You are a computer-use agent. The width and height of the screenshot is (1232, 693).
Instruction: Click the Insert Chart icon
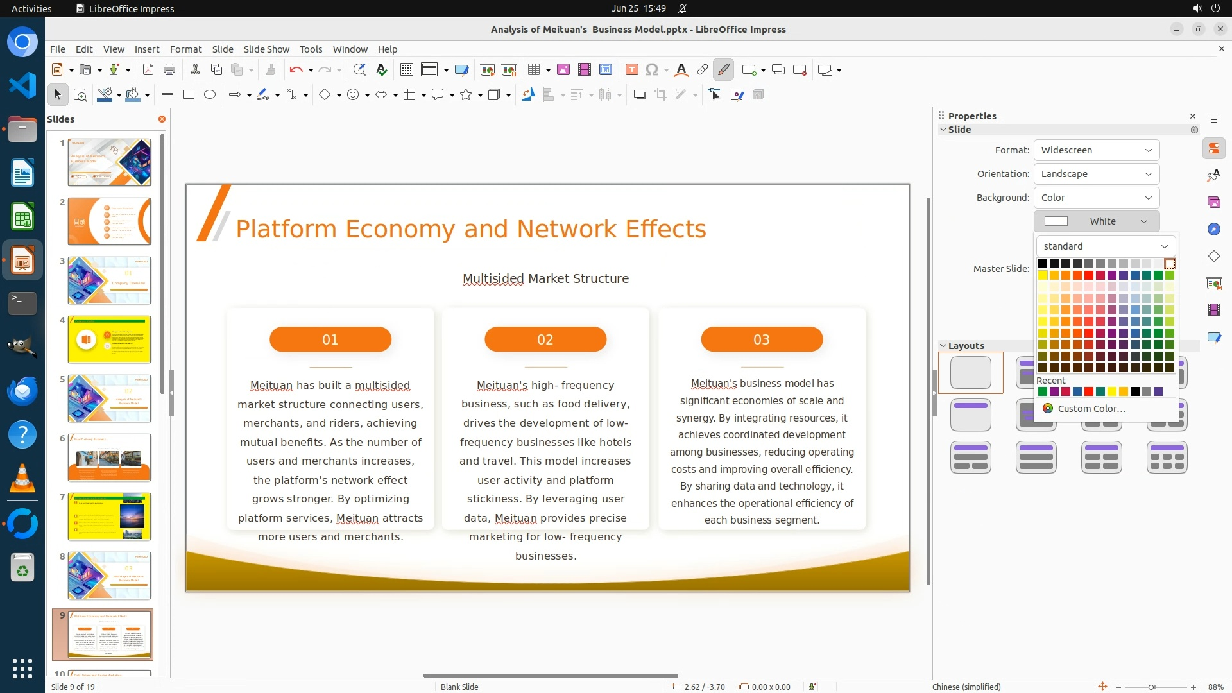(606, 70)
